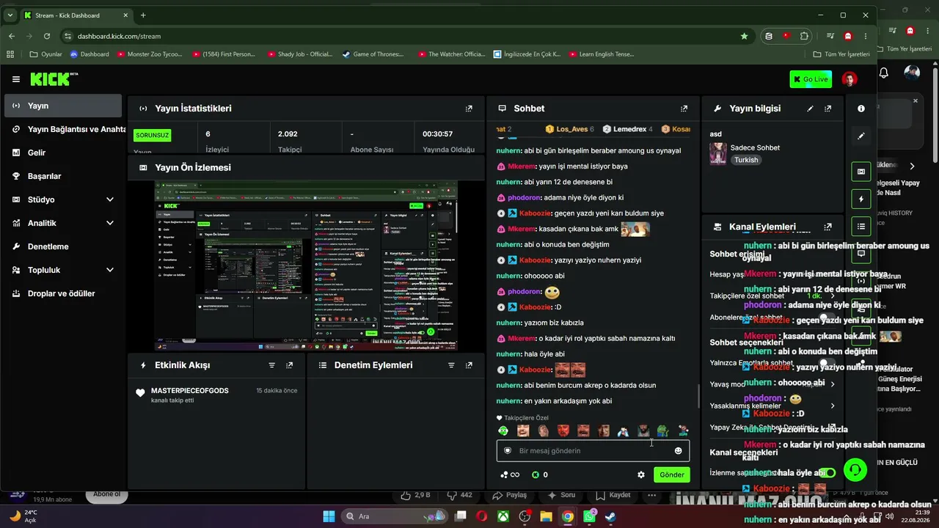Switch to Stream - Kick Dashboard tab
This screenshot has width=939, height=528.
point(76,15)
